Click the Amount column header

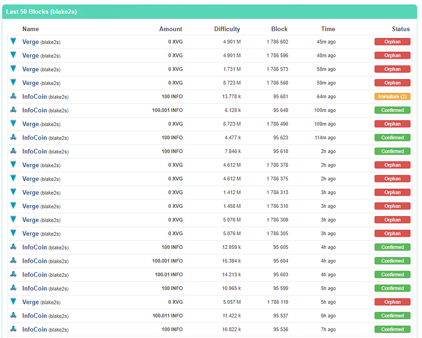pyautogui.click(x=170, y=29)
